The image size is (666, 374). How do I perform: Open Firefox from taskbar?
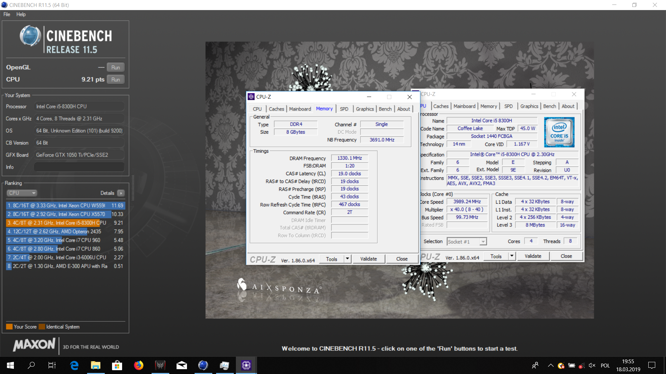tap(138, 365)
